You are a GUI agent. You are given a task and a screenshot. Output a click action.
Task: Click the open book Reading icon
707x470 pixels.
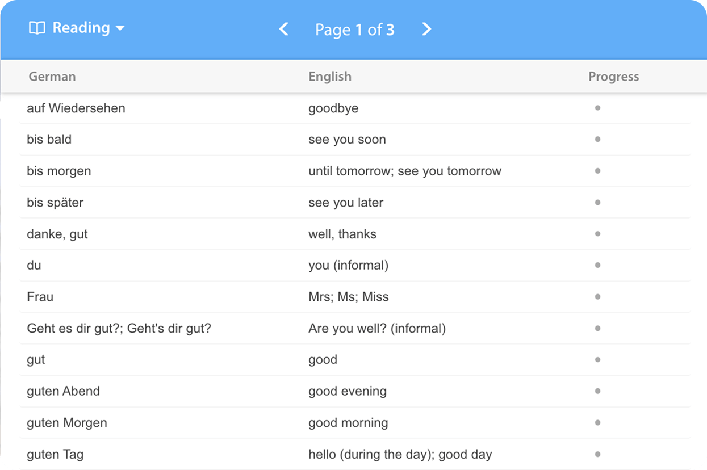point(37,28)
